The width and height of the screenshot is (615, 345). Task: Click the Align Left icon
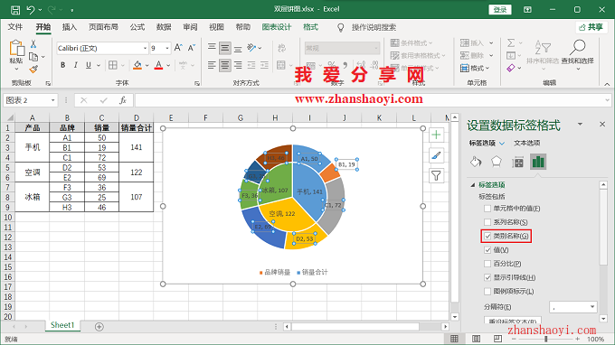pyautogui.click(x=212, y=65)
